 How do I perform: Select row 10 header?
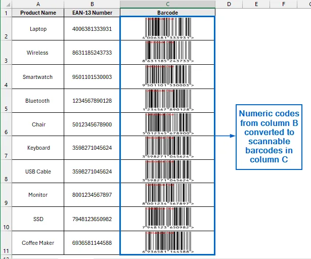click(6, 219)
